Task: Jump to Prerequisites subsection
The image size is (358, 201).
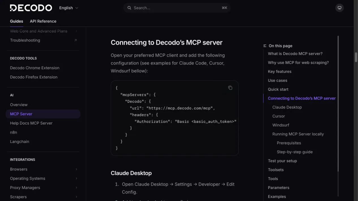Action: 289,143
